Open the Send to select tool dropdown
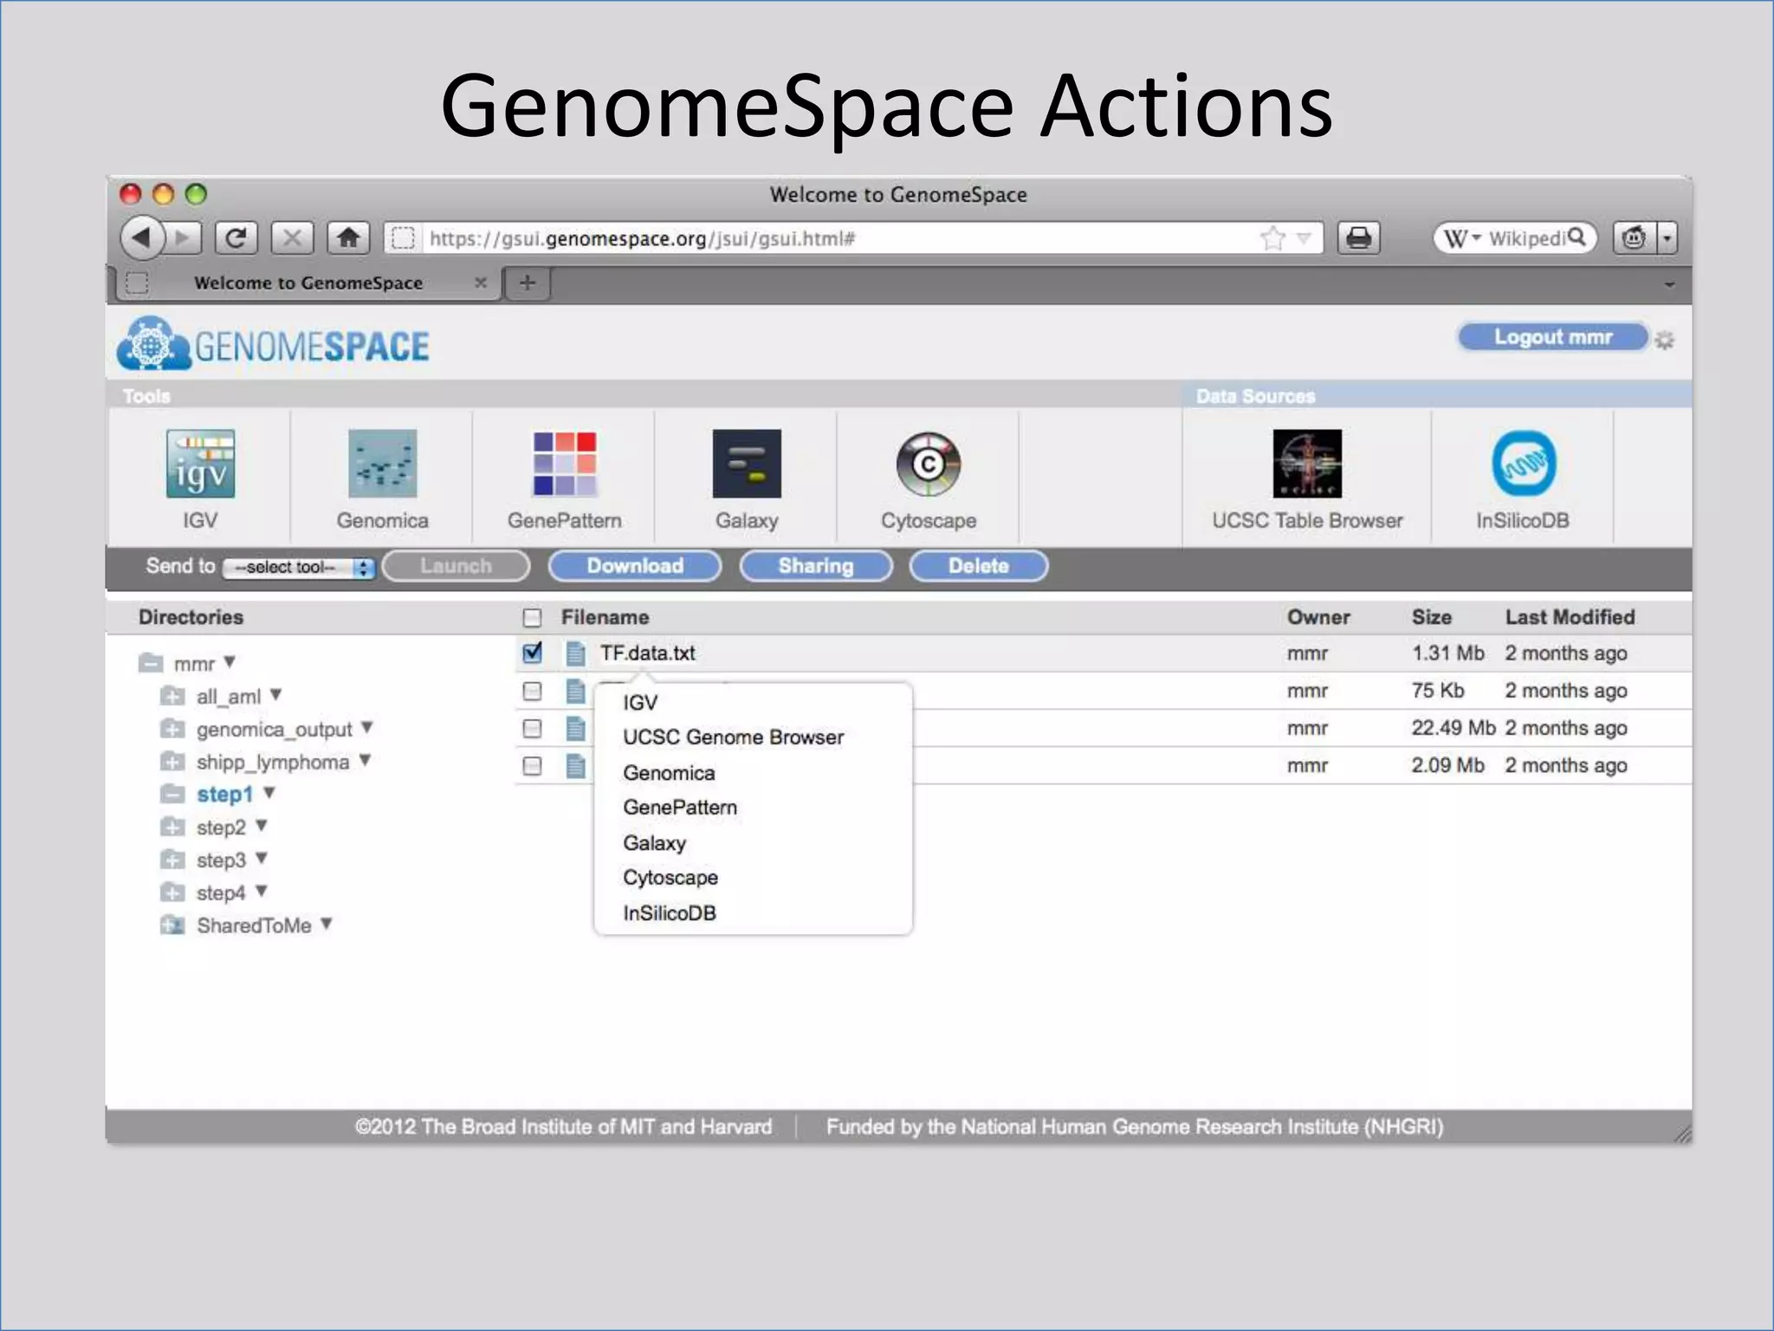This screenshot has height=1331, width=1774. pos(299,568)
